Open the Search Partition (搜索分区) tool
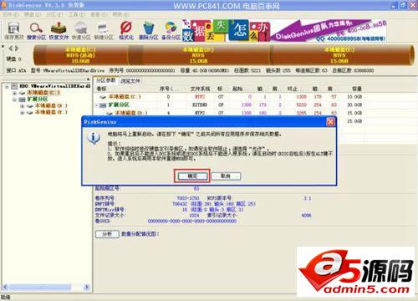This screenshot has width=418, height=301. [36, 31]
